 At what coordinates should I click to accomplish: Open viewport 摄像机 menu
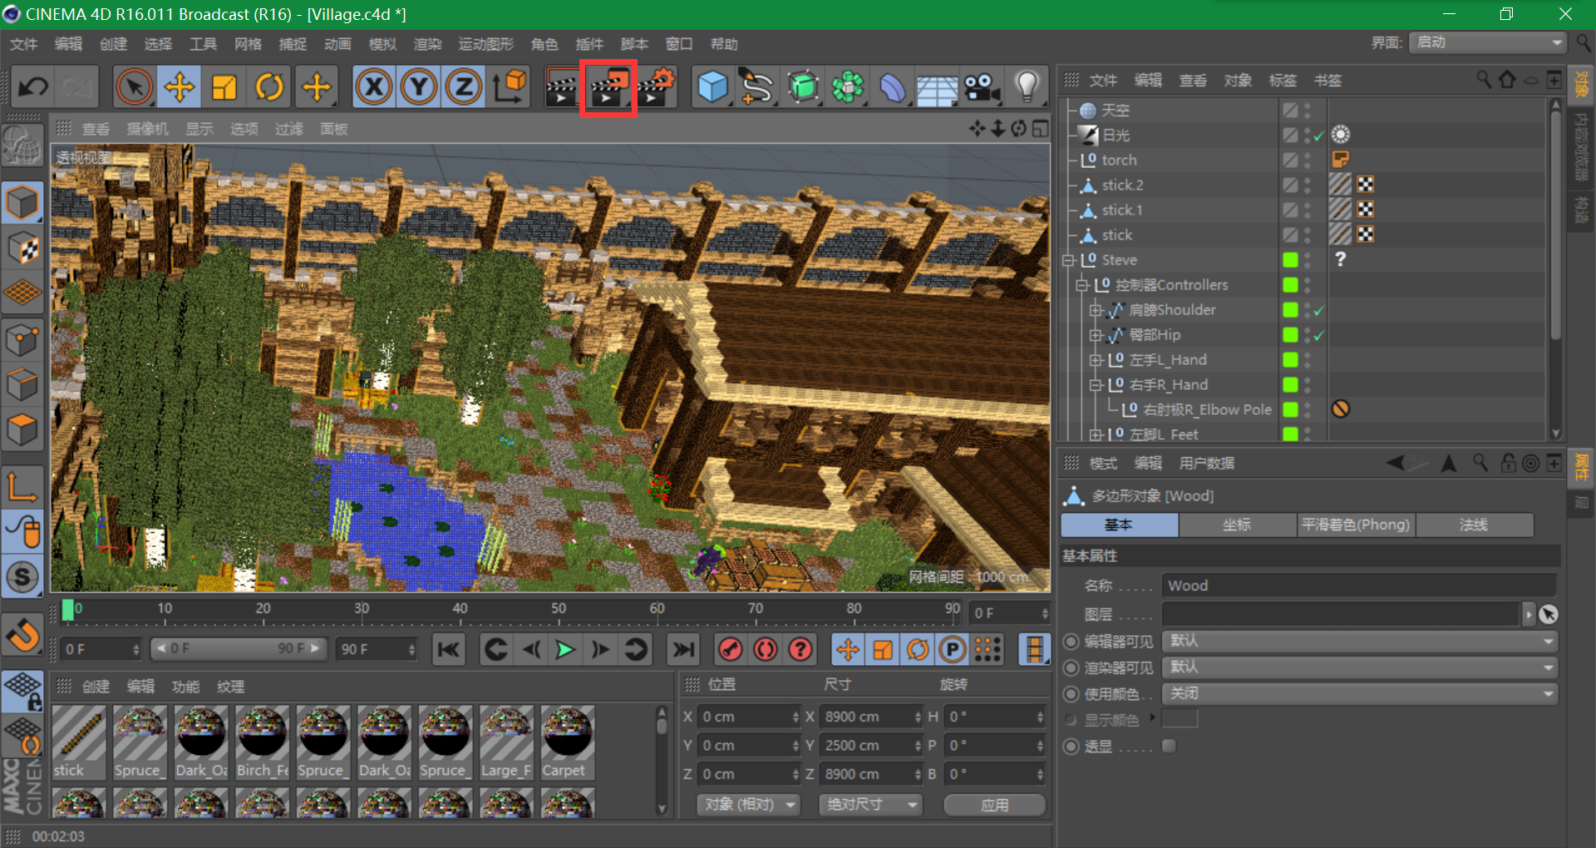click(x=147, y=129)
